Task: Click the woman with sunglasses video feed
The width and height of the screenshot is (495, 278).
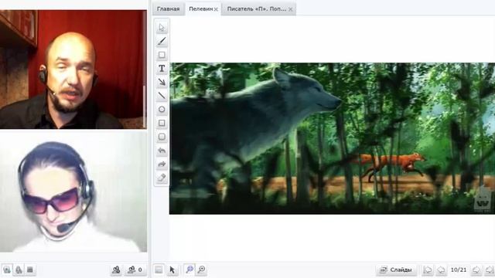Action: (73, 192)
